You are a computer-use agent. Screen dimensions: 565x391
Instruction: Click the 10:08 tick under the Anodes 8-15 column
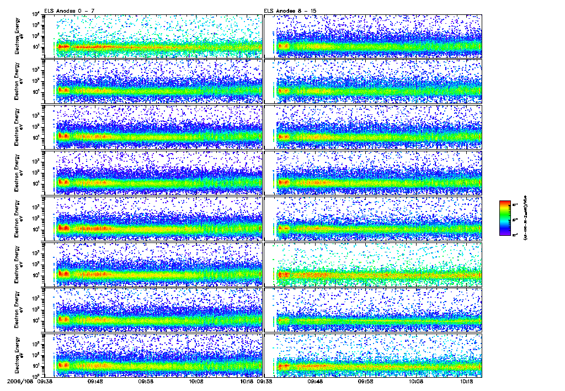416,381
